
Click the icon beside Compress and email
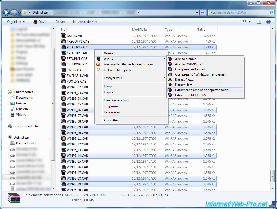point(170,69)
